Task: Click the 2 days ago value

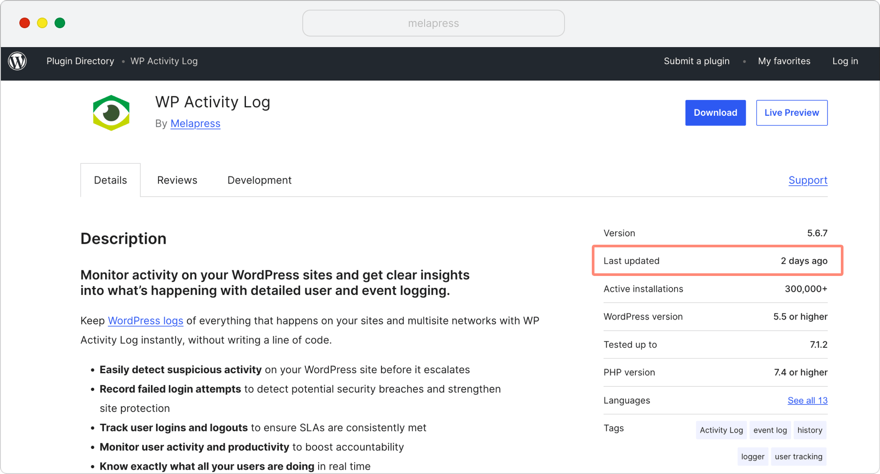Action: (804, 261)
